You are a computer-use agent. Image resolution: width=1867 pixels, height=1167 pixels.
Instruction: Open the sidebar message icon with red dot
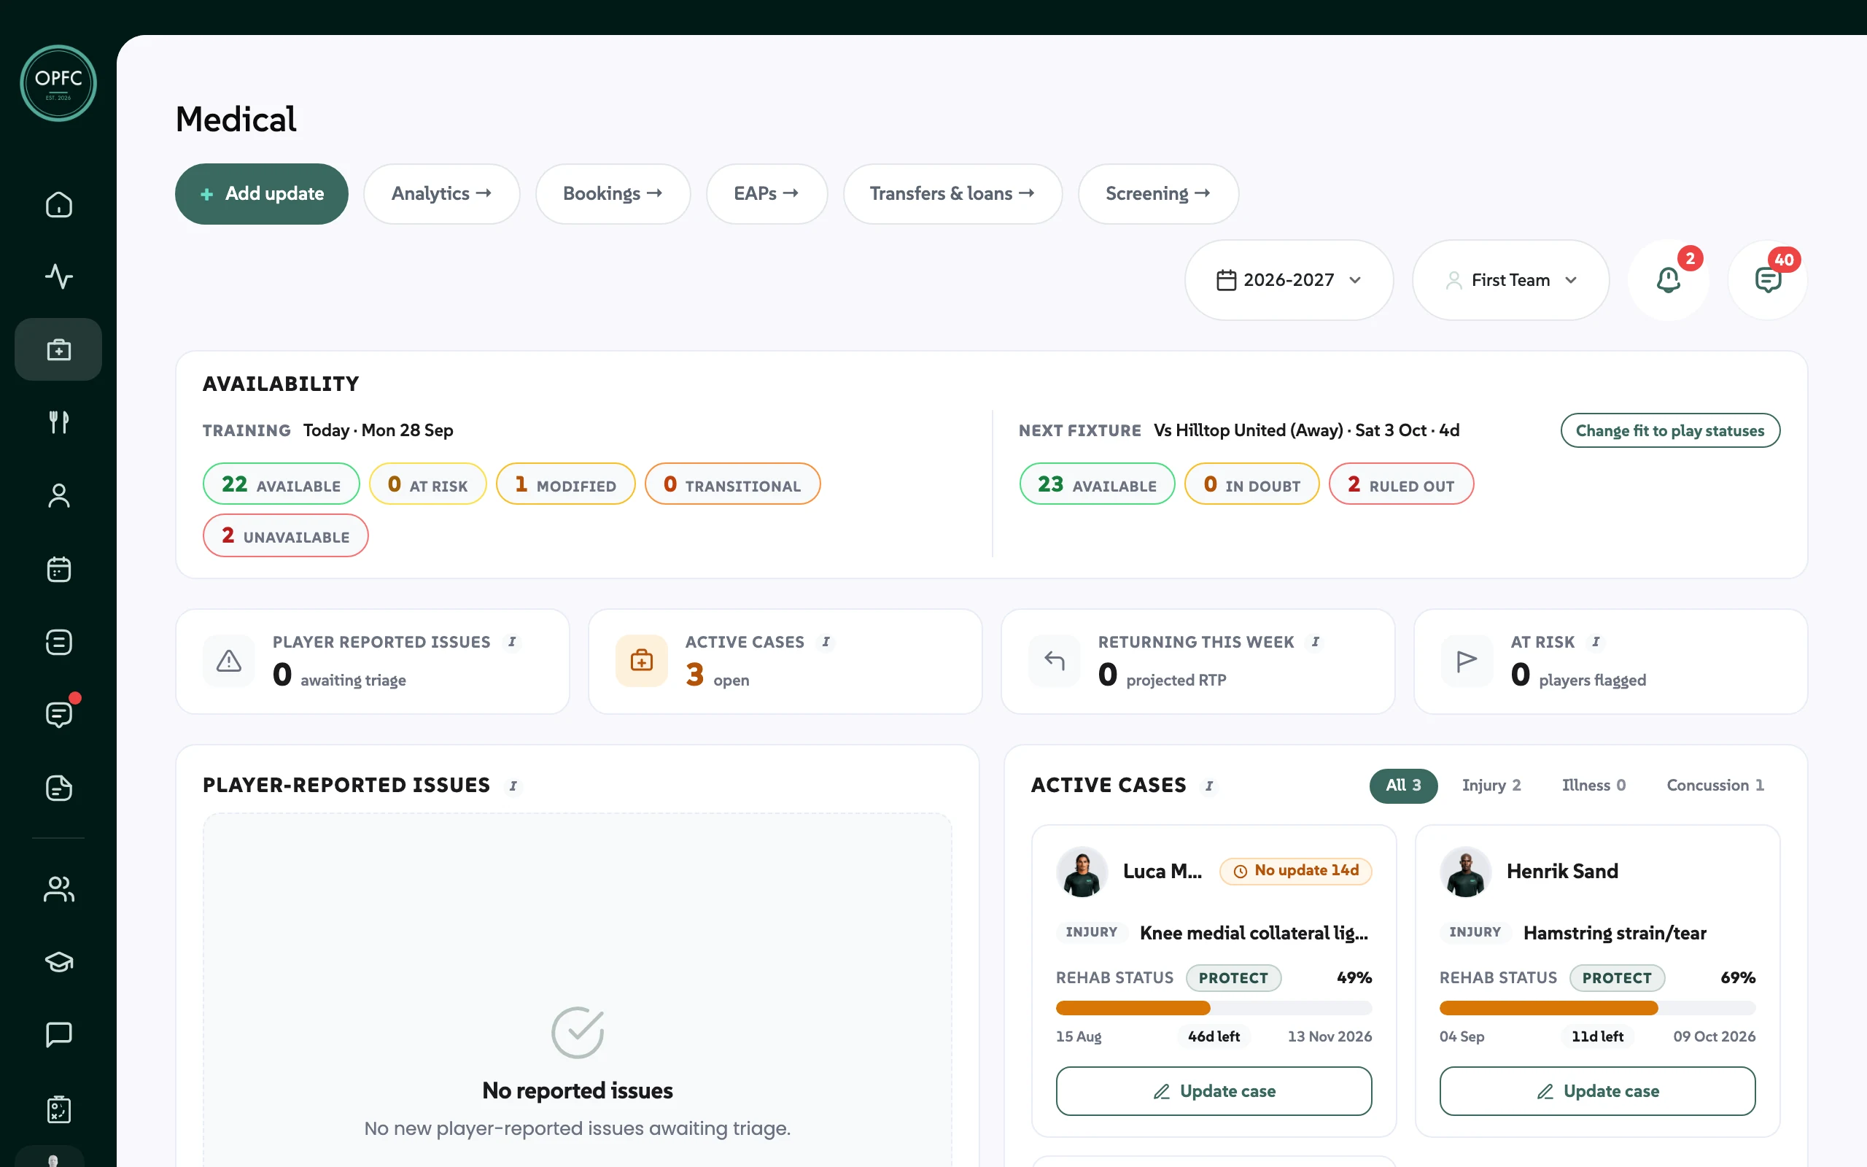[x=58, y=714]
